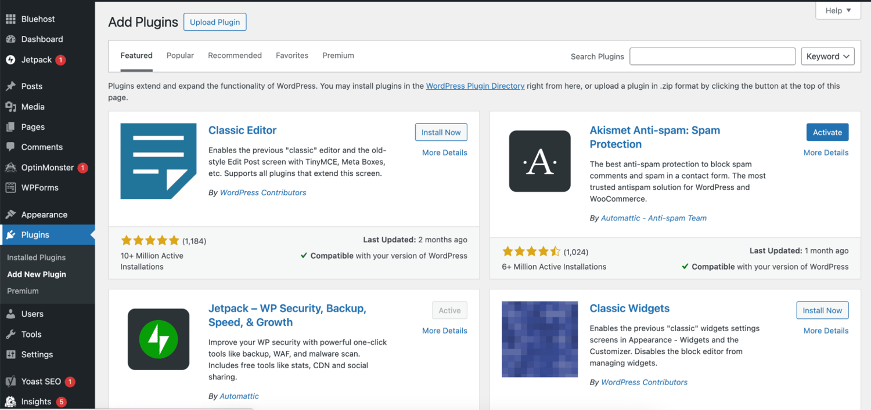Click the Classic Widgets plugin thumbnail
This screenshot has height=410, width=871.
tap(540, 339)
